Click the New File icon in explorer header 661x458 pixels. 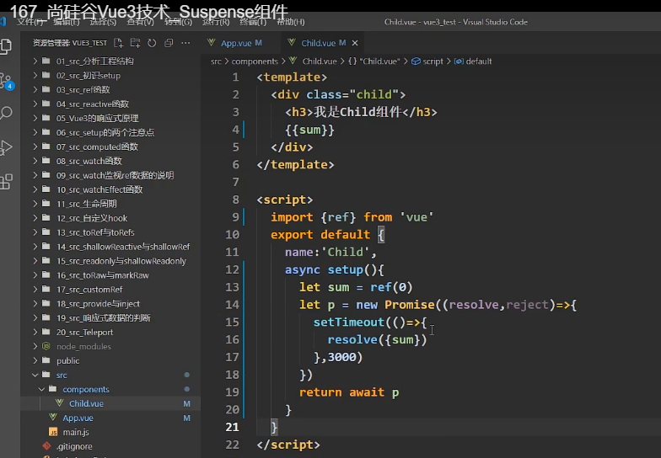pyautogui.click(x=119, y=43)
